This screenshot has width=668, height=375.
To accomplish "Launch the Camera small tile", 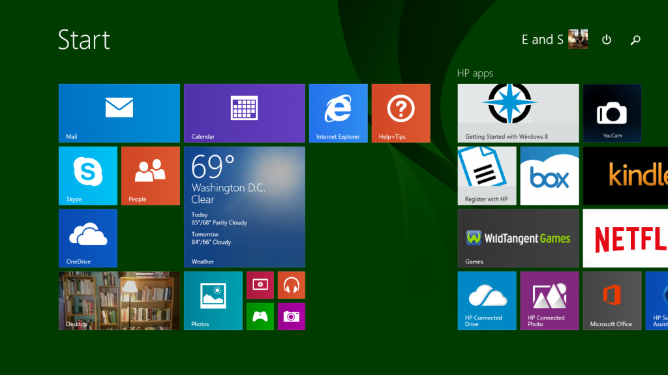I will click(x=291, y=316).
